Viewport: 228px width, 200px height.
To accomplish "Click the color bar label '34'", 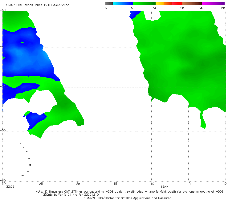I will click(154, 8).
